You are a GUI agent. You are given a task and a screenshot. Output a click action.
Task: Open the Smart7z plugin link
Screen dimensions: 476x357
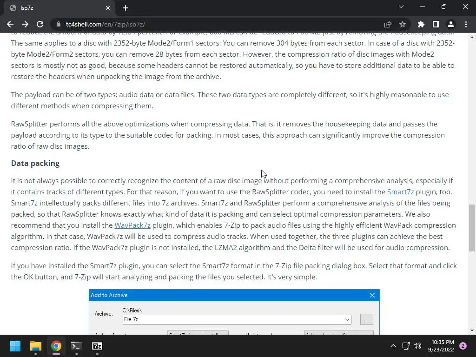[x=400, y=192]
